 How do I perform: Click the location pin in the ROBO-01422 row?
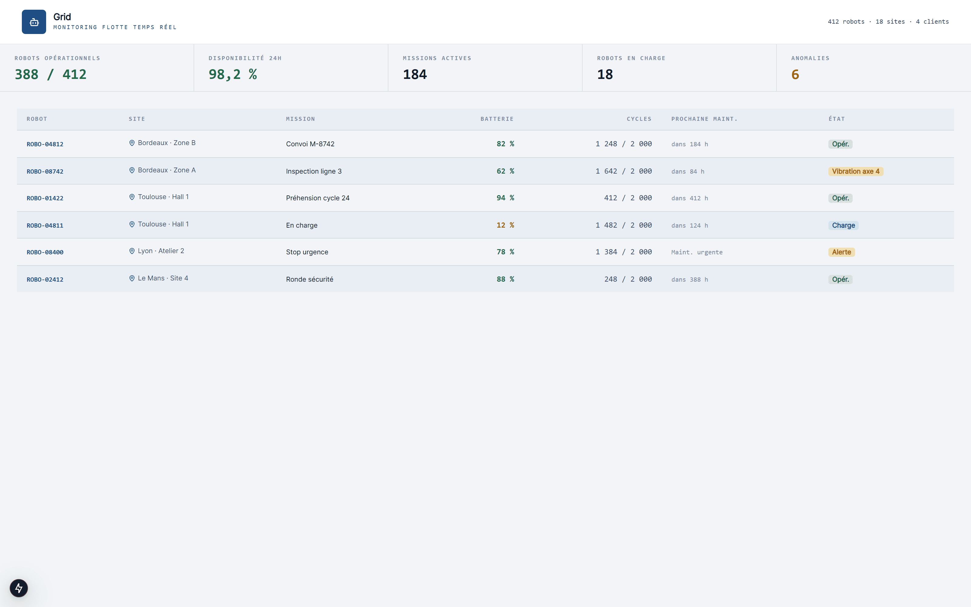click(x=132, y=197)
